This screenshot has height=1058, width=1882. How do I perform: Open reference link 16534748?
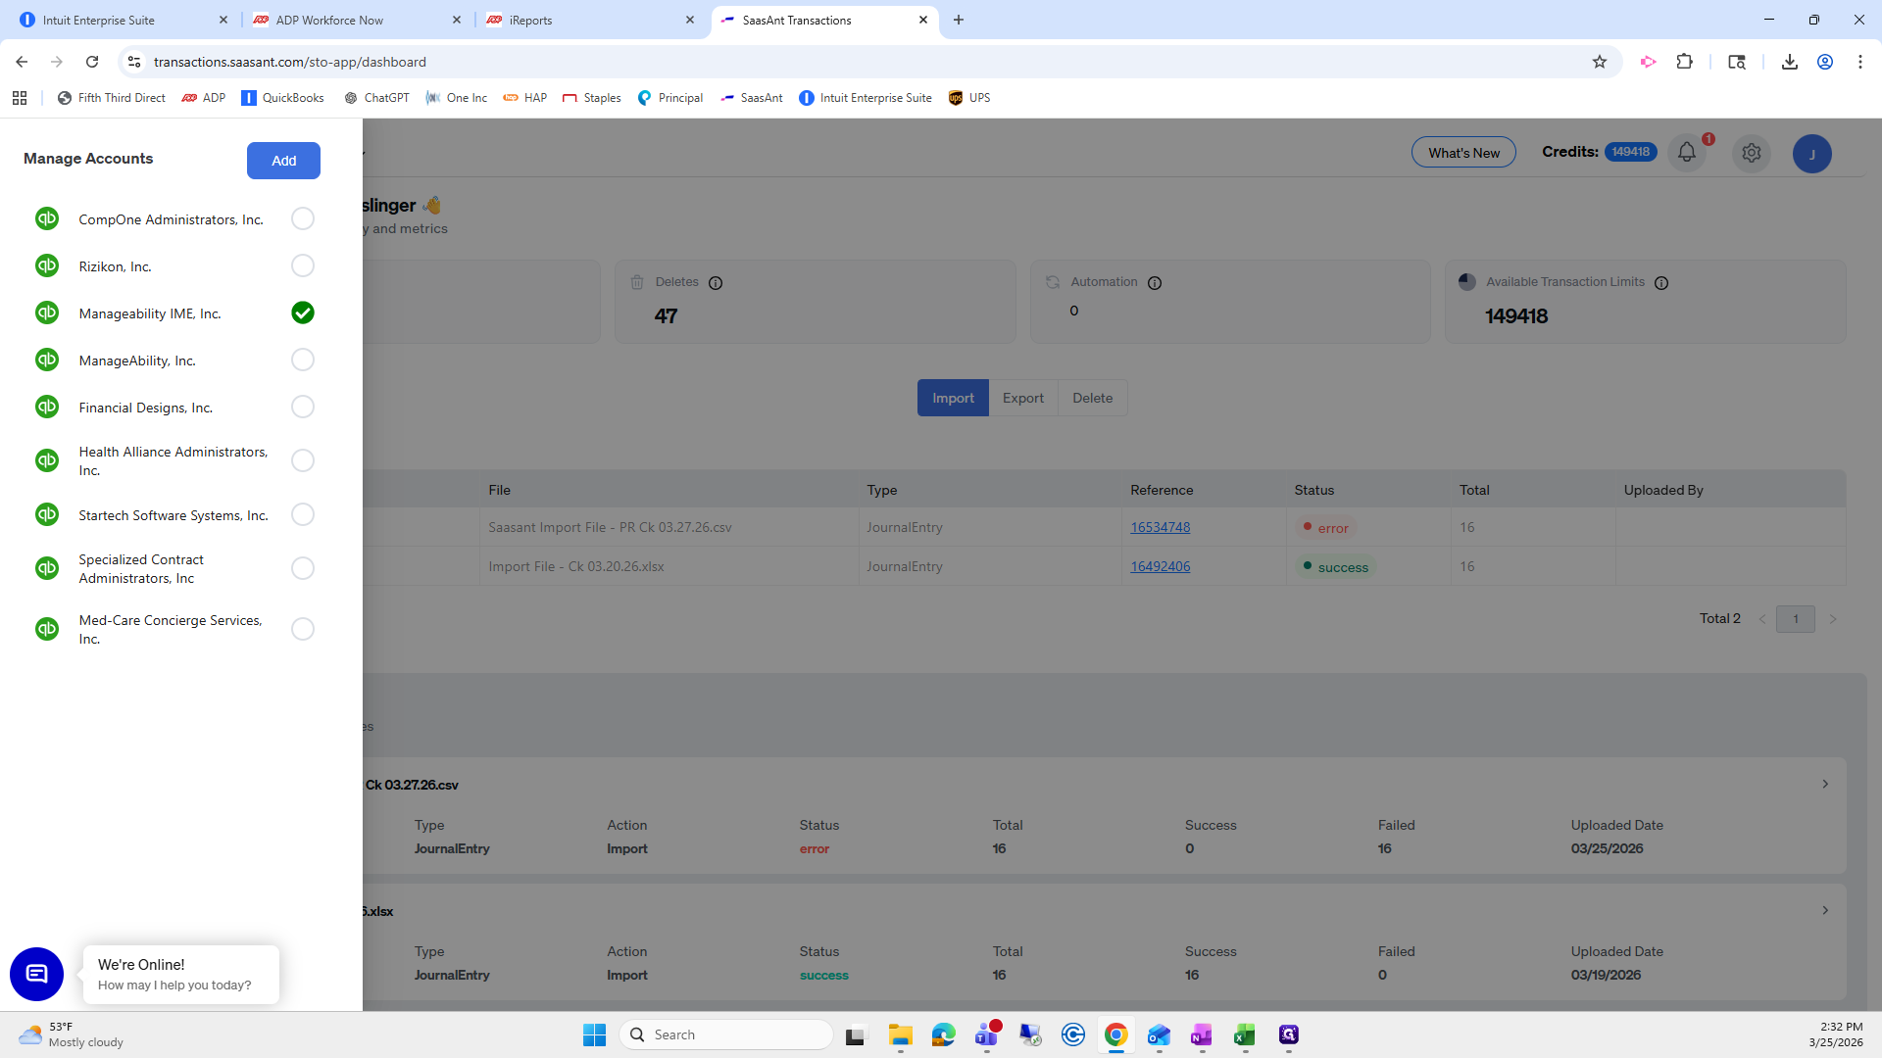click(1160, 527)
